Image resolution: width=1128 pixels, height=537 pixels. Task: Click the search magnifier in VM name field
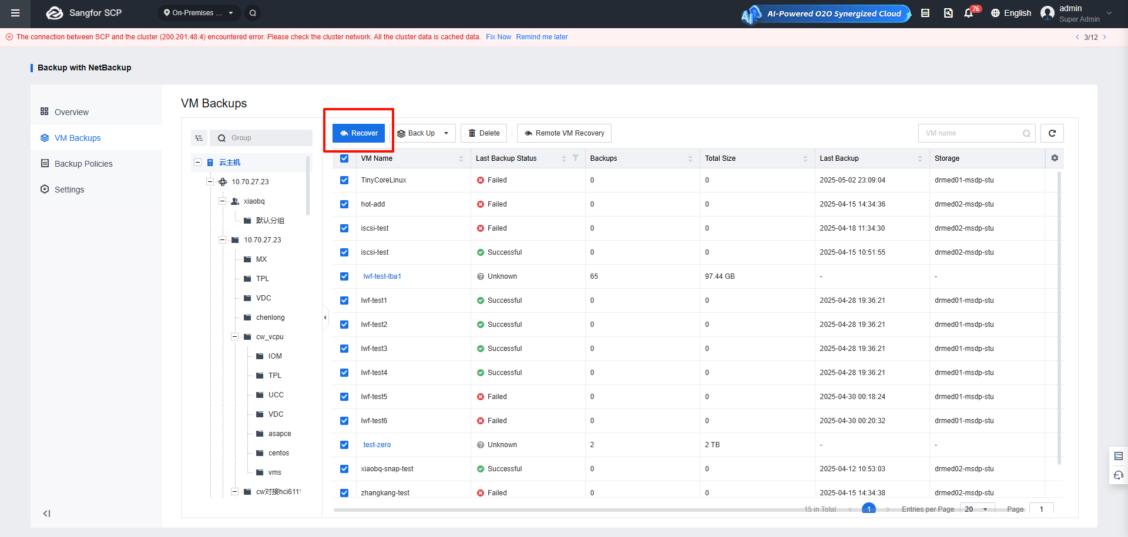[1026, 133]
